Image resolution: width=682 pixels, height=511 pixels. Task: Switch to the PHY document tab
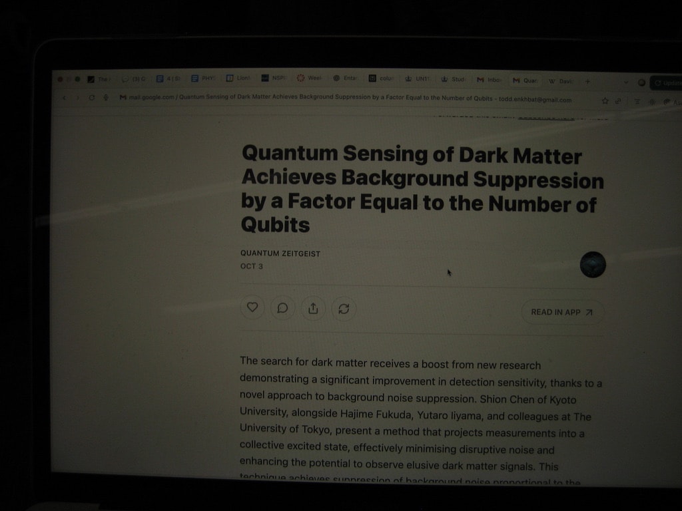203,79
